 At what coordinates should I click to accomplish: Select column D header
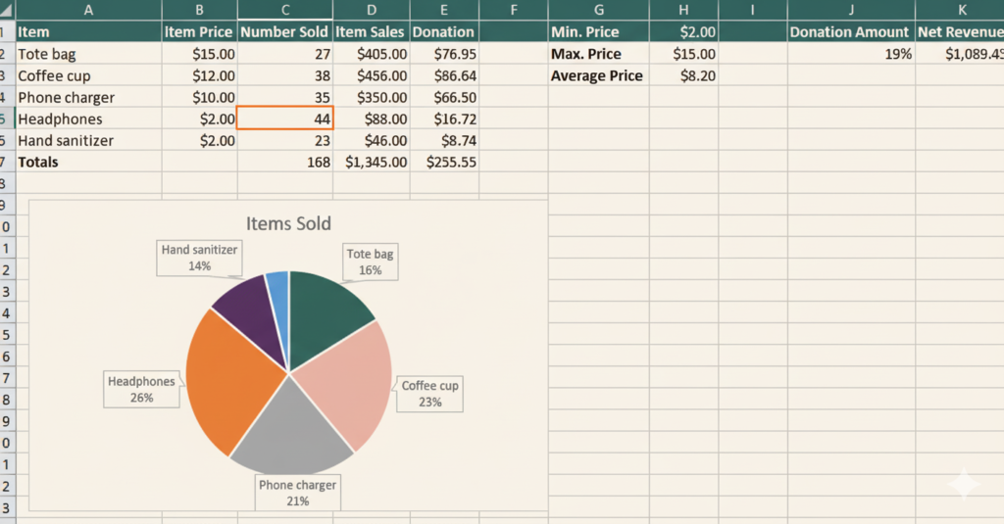371,9
